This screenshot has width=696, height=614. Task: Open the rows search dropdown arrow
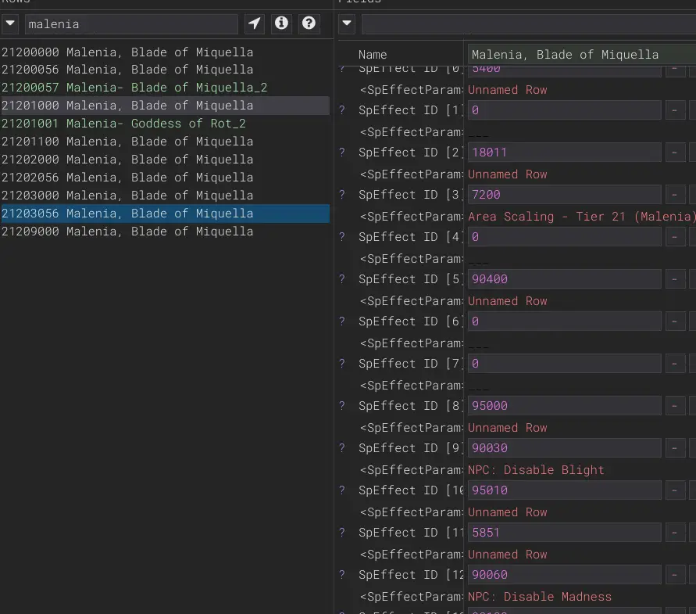click(10, 23)
